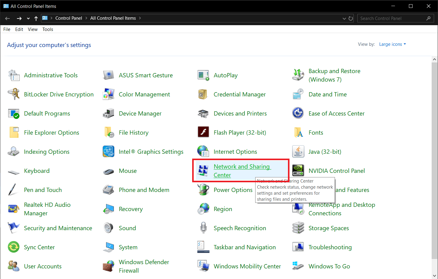Expand the recent locations arrow beside Forward
The width and height of the screenshot is (438, 279).
[28, 18]
